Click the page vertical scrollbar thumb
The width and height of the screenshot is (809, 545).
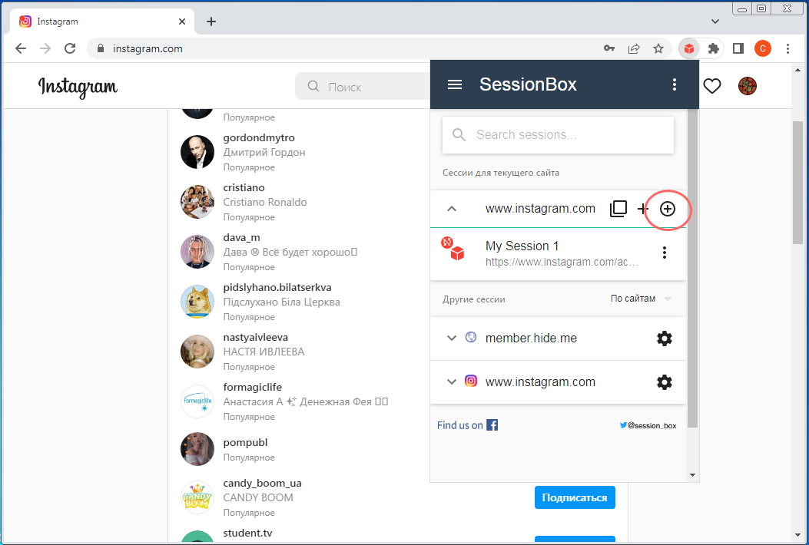[x=797, y=183]
